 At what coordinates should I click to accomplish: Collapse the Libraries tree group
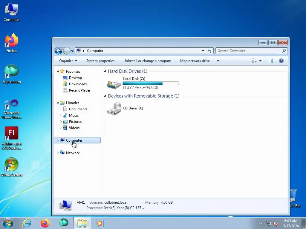(x=58, y=103)
